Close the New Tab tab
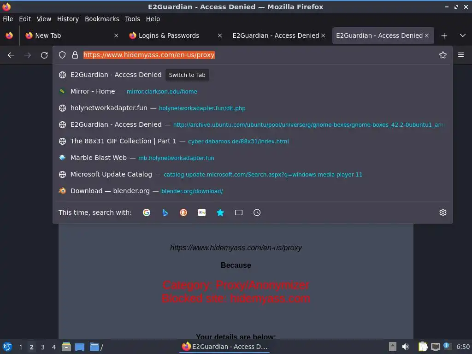Screen dimensions: 472x354 pos(116,35)
